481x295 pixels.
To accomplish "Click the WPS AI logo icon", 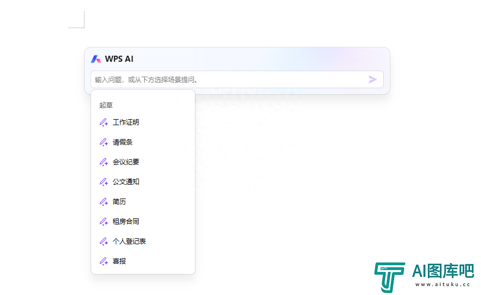I will point(96,59).
